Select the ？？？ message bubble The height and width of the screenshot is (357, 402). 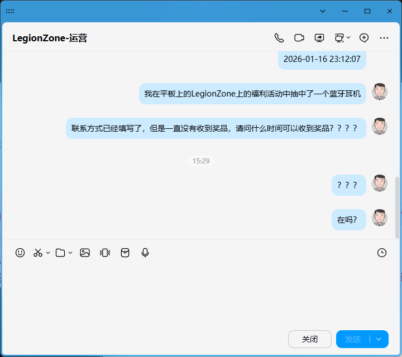348,185
